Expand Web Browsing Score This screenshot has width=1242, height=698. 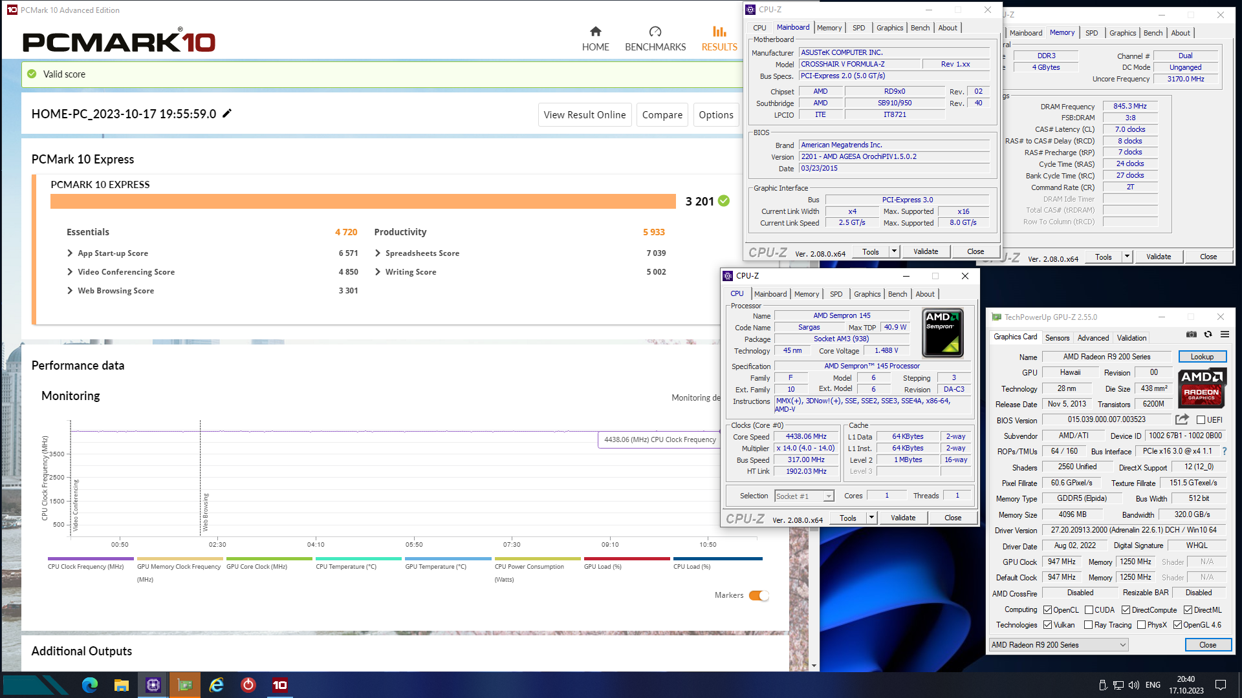tap(70, 291)
